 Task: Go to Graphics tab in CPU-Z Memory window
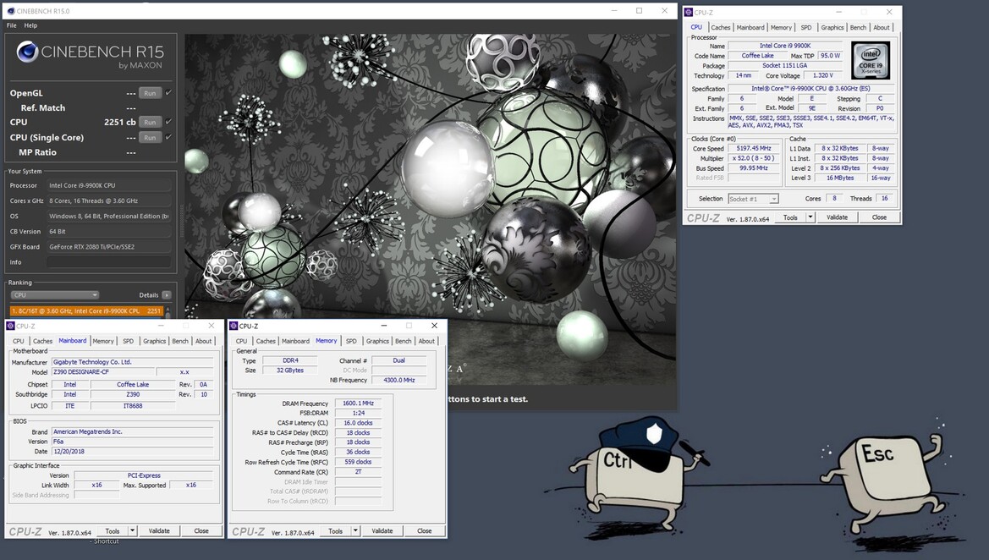[377, 341]
